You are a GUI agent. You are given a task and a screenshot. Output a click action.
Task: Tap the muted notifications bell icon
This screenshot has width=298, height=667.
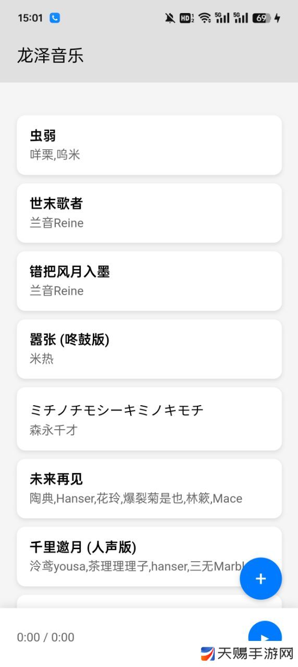click(x=170, y=18)
